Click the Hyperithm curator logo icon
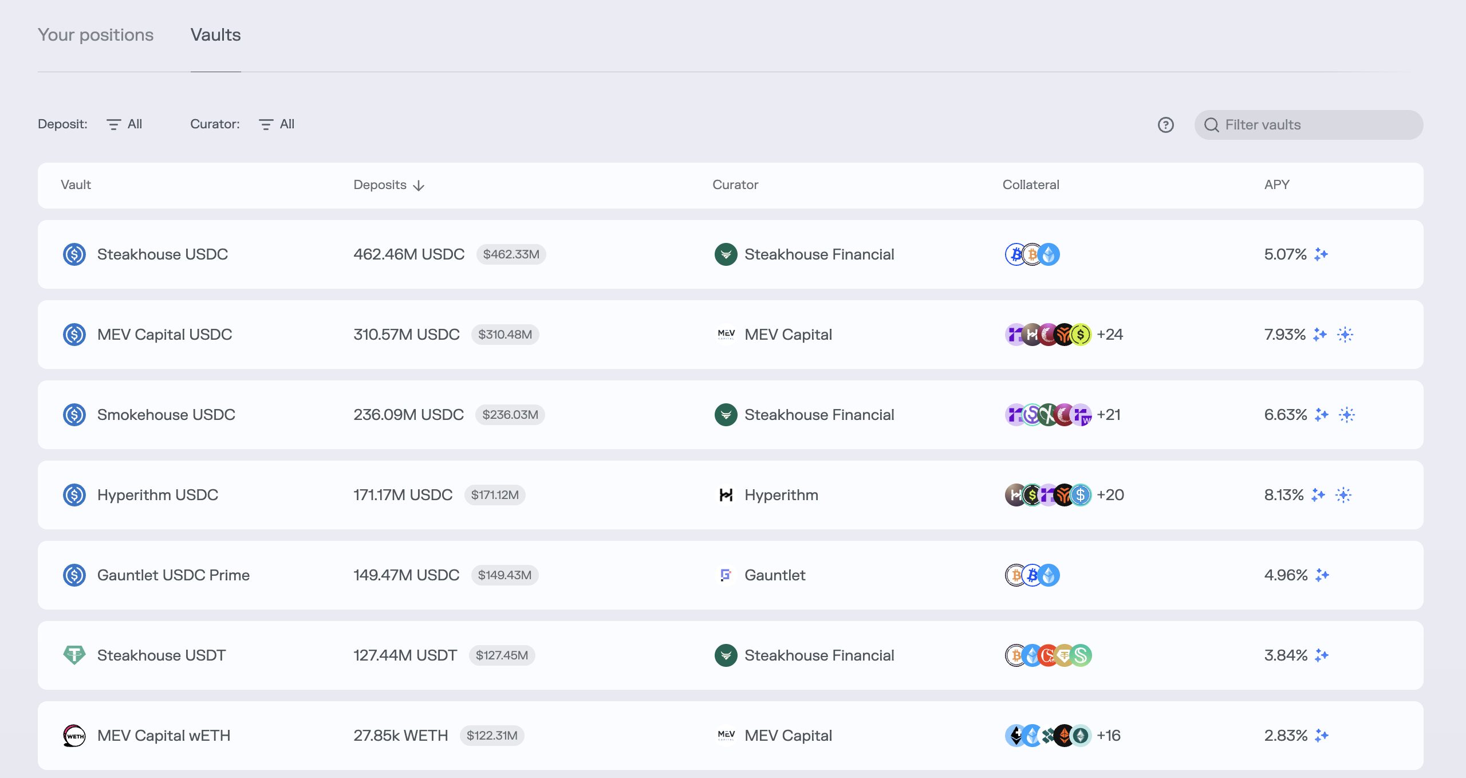Viewport: 1466px width, 778px height. 726,495
